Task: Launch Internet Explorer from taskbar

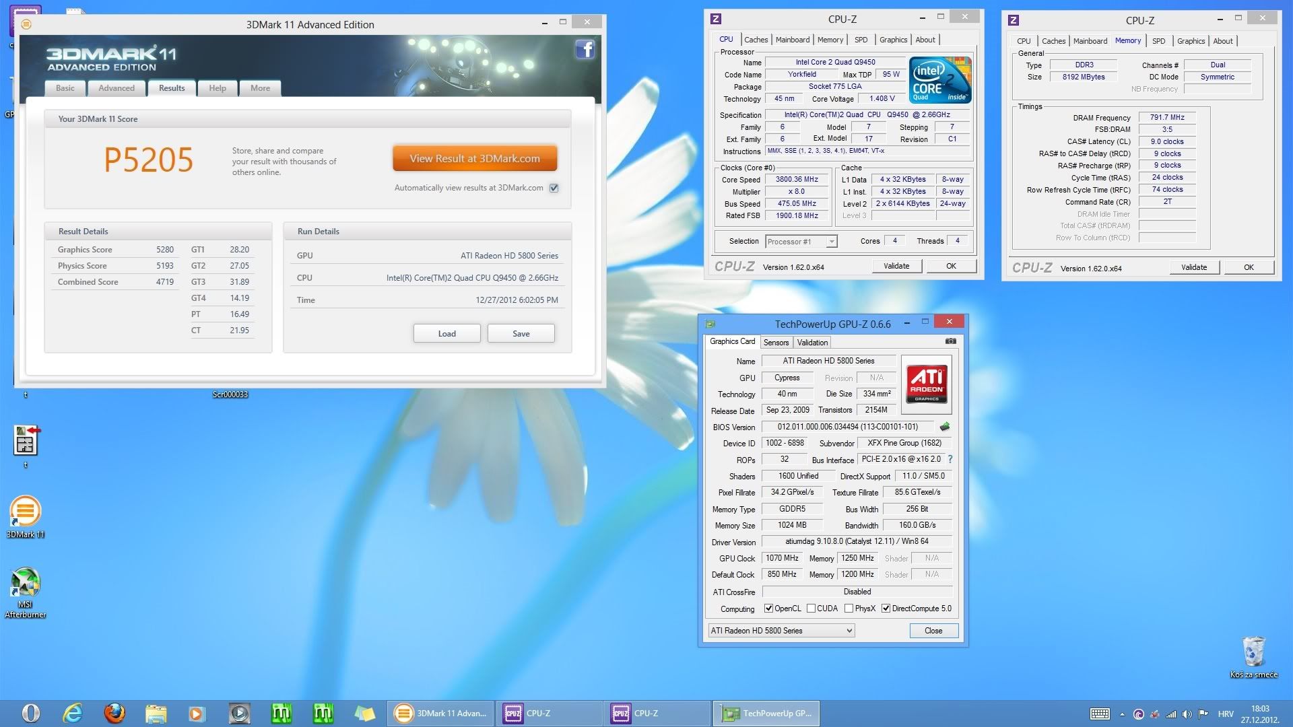Action: [72, 713]
